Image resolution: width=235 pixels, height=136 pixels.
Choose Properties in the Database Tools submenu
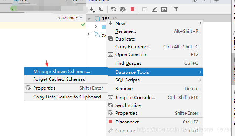[66, 88]
